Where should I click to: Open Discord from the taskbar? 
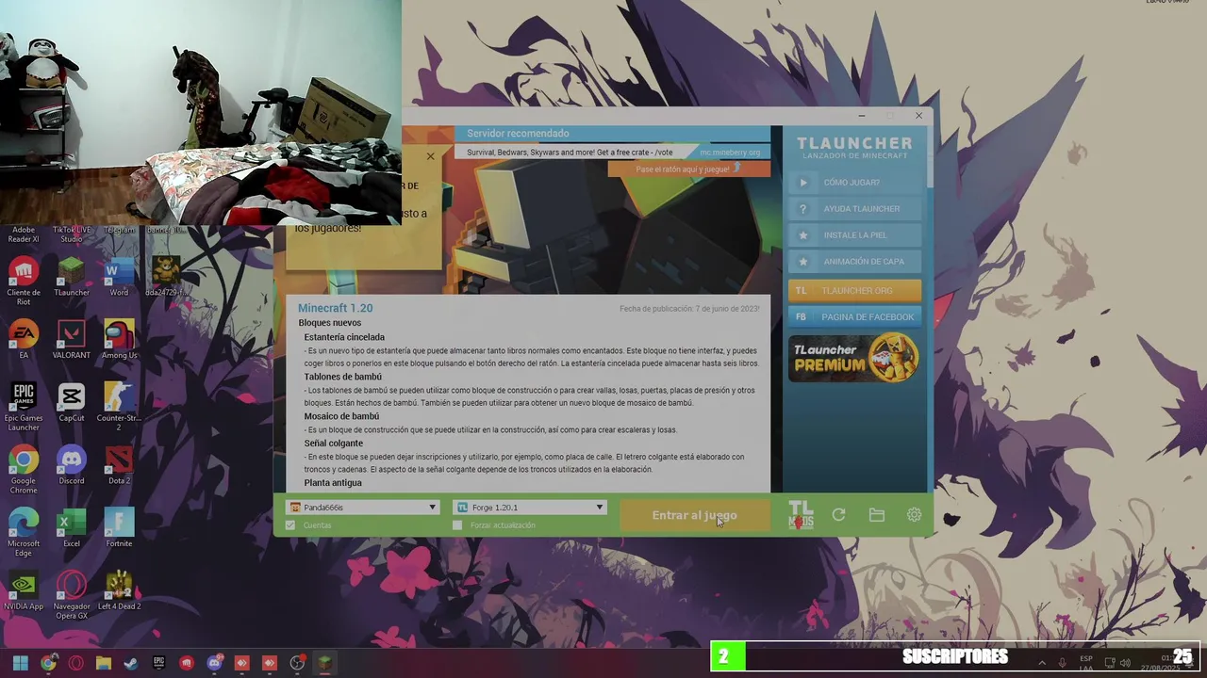tap(214, 663)
